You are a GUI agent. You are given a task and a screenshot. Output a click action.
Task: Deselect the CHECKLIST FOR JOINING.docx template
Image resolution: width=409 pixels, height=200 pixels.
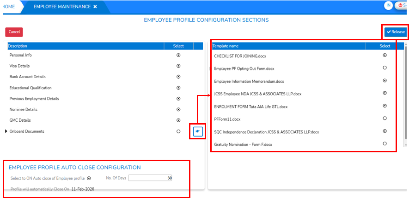pyautogui.click(x=385, y=55)
